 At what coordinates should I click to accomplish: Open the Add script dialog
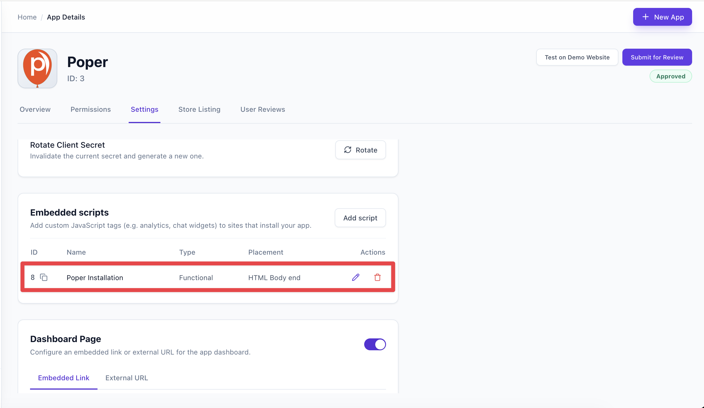tap(360, 218)
